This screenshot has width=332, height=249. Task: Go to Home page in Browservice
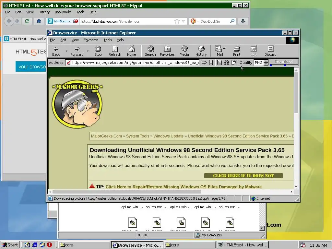click(x=132, y=51)
